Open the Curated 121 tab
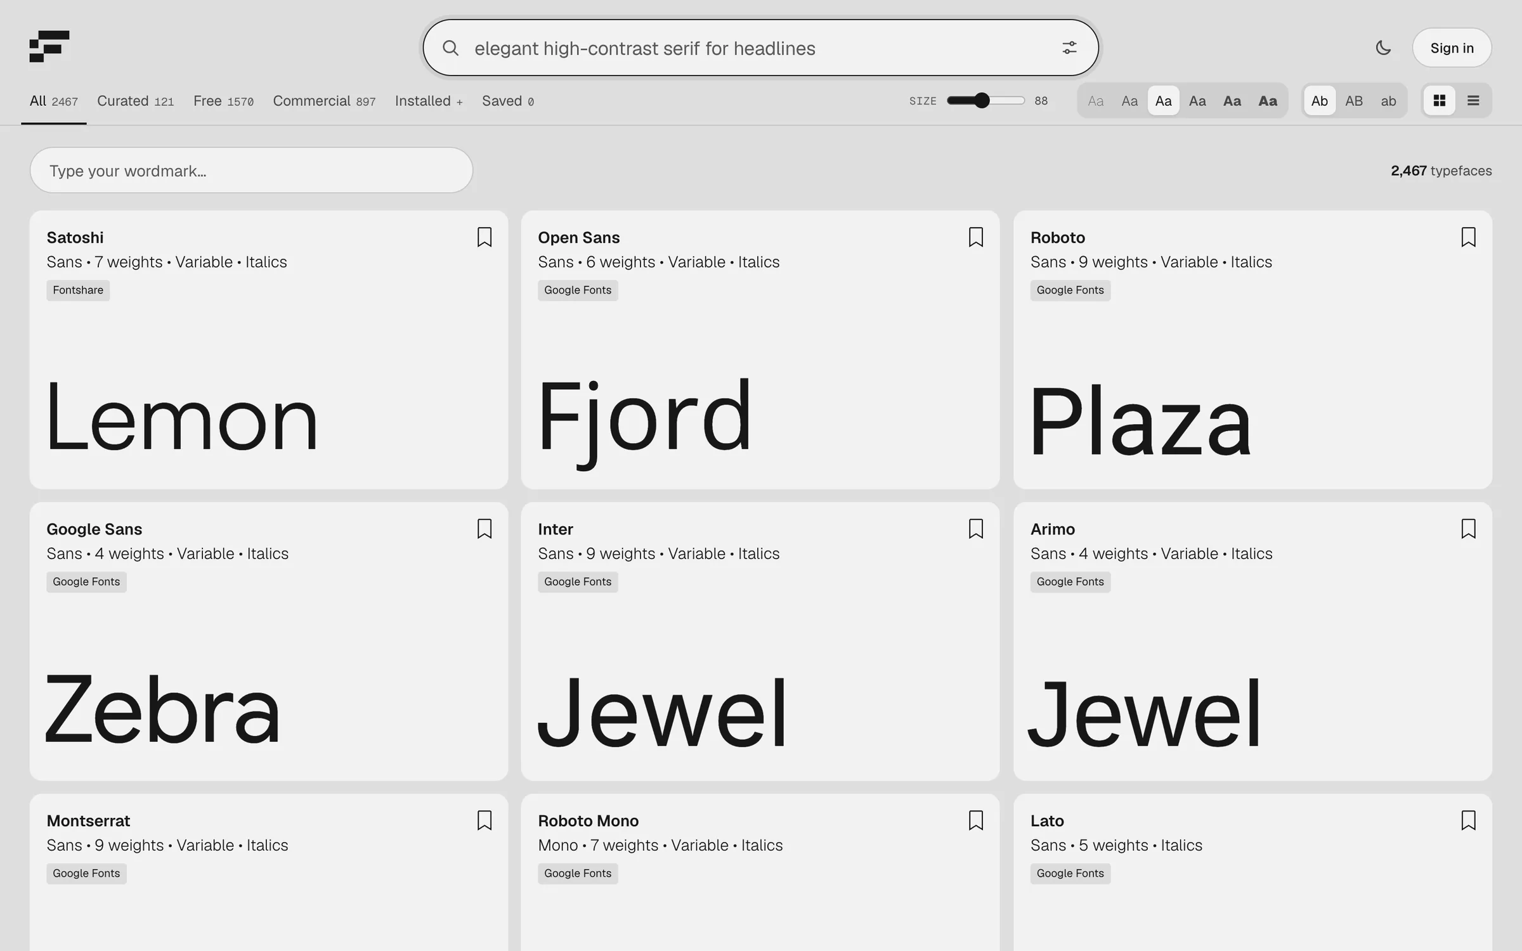1522x951 pixels. [x=135, y=101]
